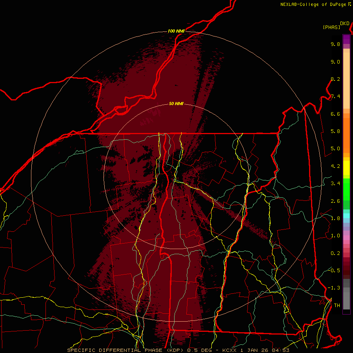353x353 pixels.
Task: Select the 5.8 value on color scale
Action: [335, 131]
